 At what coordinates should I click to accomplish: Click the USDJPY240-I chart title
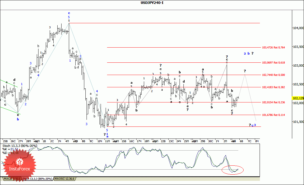coord(152,3)
